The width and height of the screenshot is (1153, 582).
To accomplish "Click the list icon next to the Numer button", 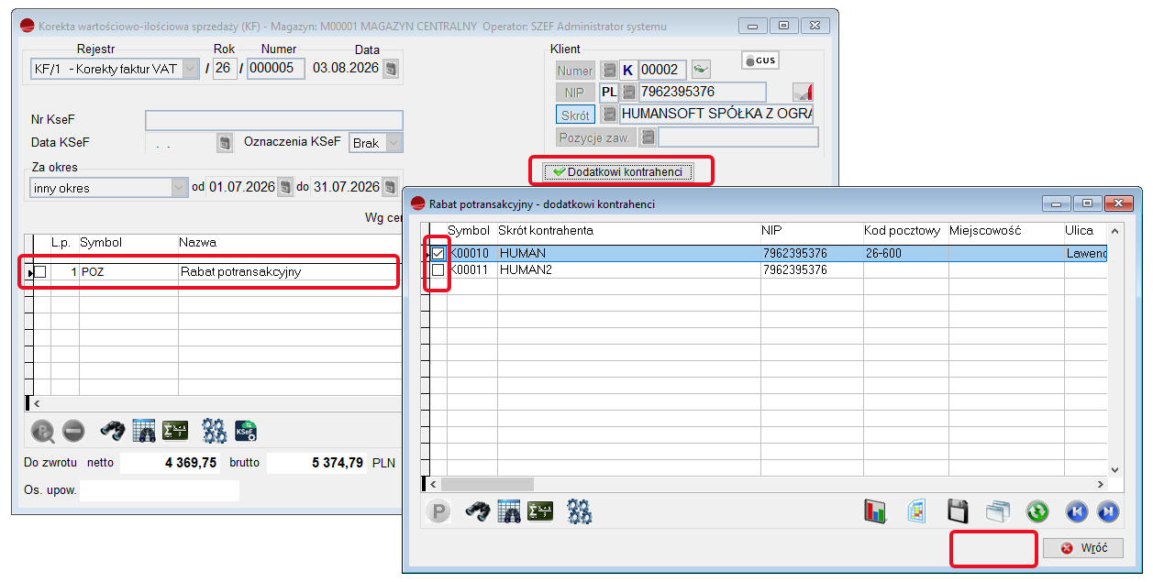I will [608, 70].
